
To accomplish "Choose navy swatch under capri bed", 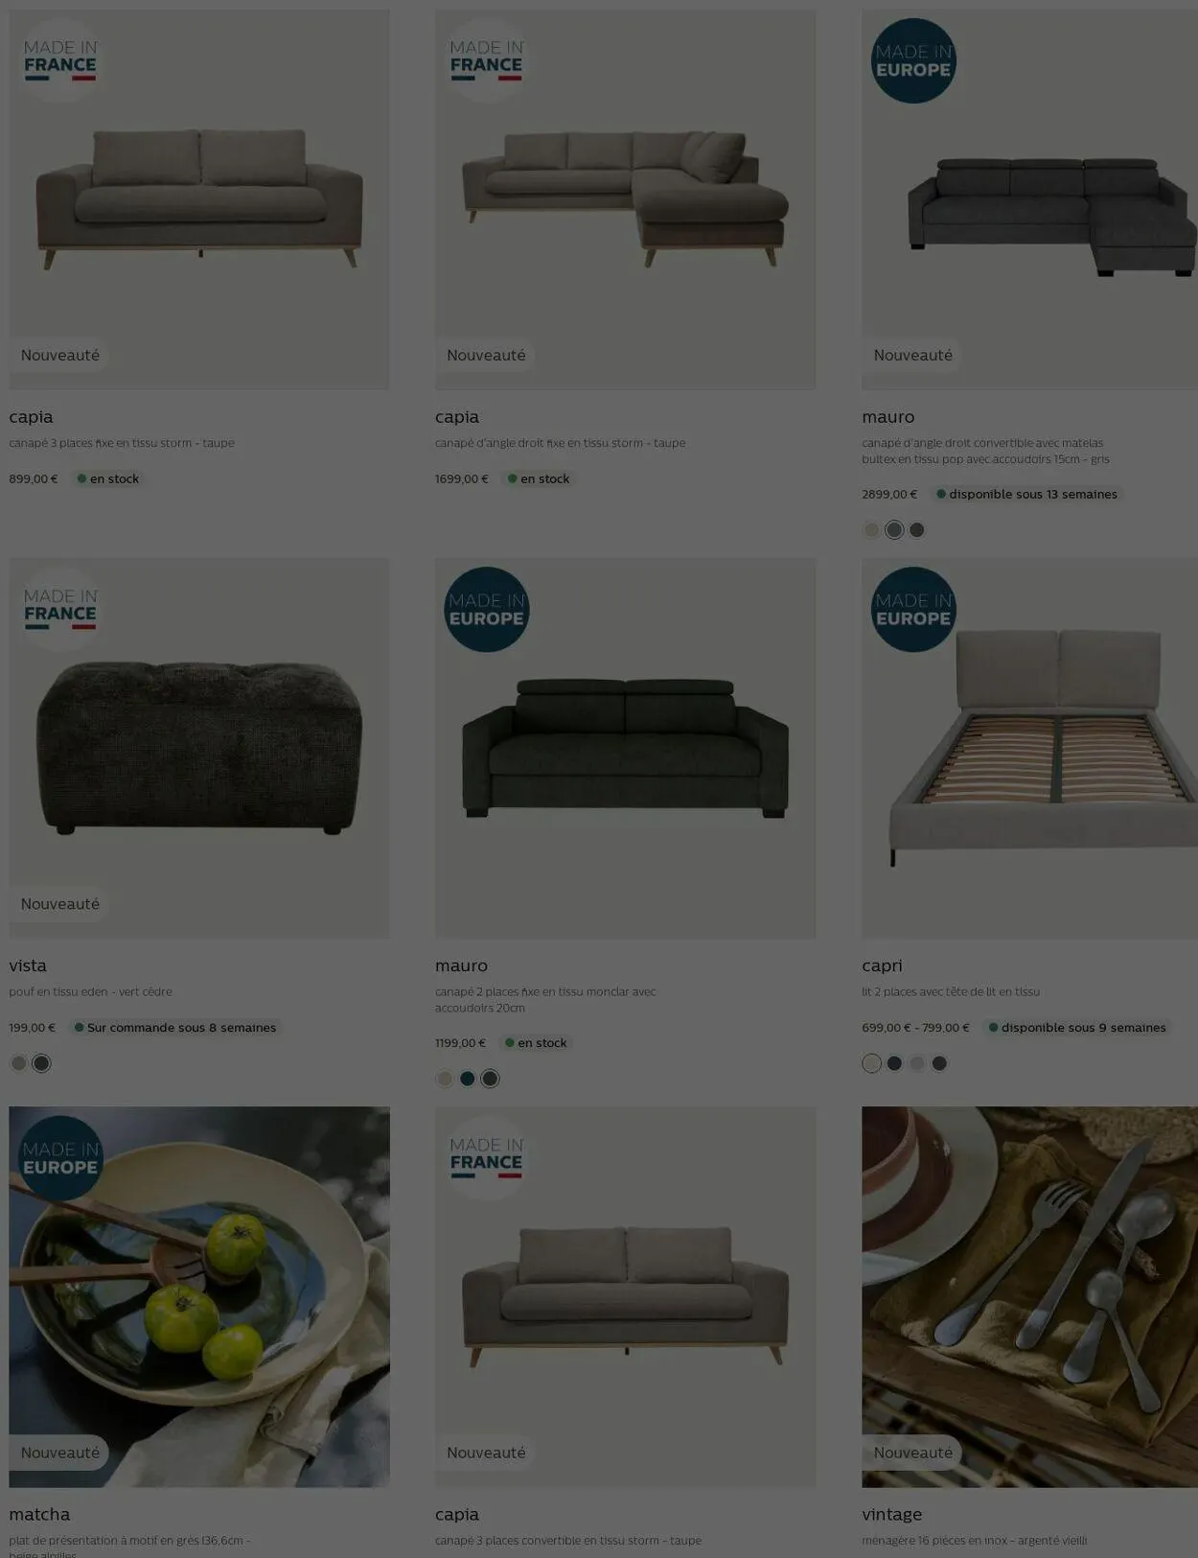I will click(894, 1063).
